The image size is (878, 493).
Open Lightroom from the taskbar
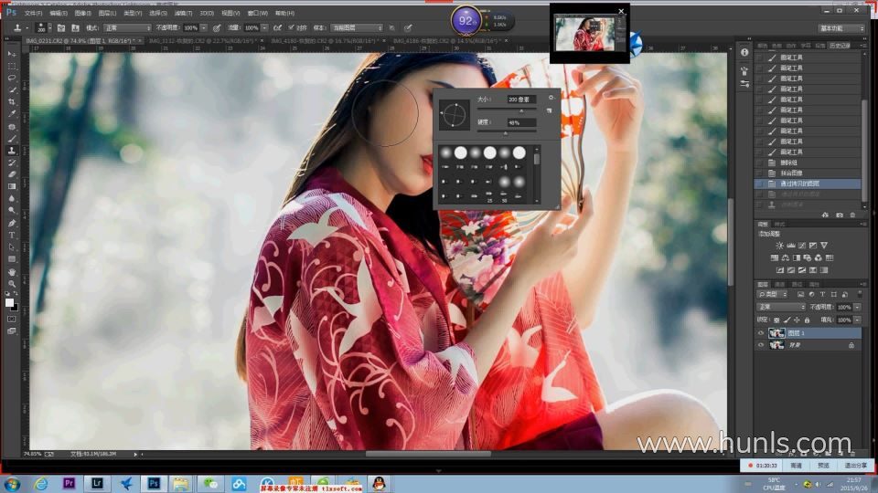[98, 484]
